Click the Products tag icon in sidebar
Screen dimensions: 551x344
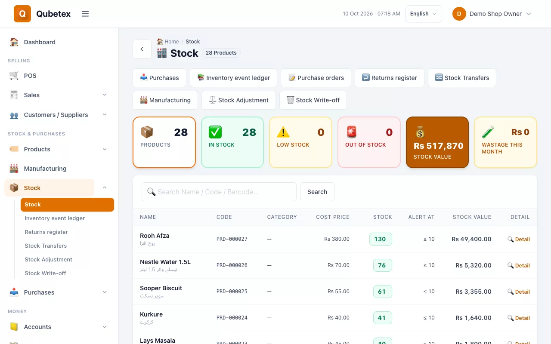pyautogui.click(x=14, y=149)
